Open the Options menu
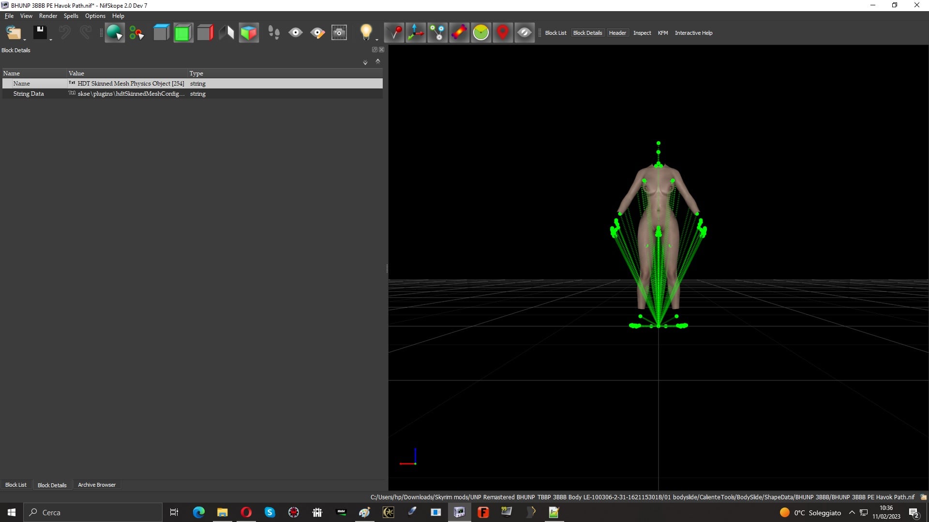Screen dimensions: 929x522 (x=95, y=16)
